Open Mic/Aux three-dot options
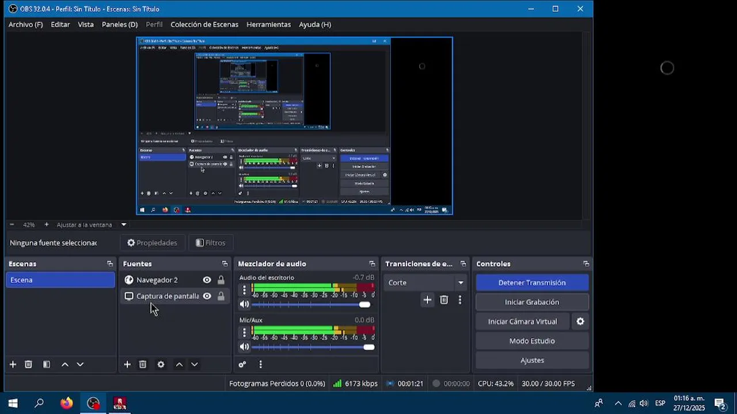Image resolution: width=737 pixels, height=414 pixels. [244, 332]
